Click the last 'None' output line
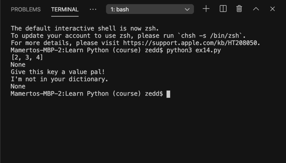The width and height of the screenshot is (286, 163). (x=18, y=86)
